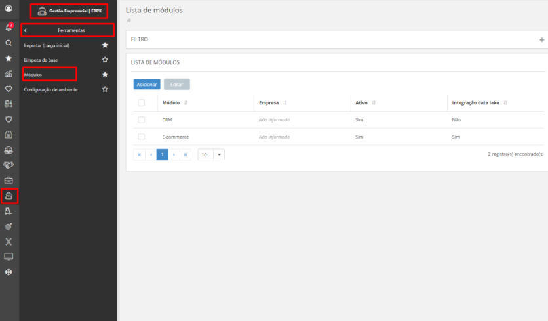
Task: Click E-commerce row Integração data lake Sim
Action: (x=456, y=137)
